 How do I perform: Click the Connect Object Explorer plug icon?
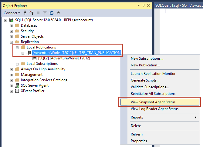click(x=25, y=13)
